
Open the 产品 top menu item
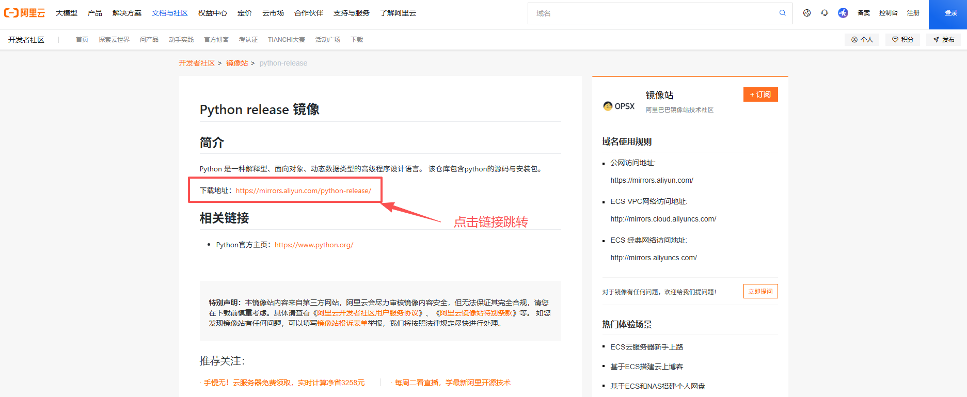(94, 13)
